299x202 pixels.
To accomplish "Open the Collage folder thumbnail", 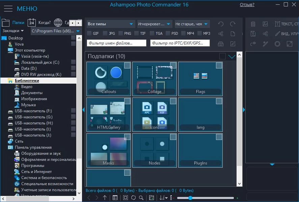I will pyautogui.click(x=155, y=79).
